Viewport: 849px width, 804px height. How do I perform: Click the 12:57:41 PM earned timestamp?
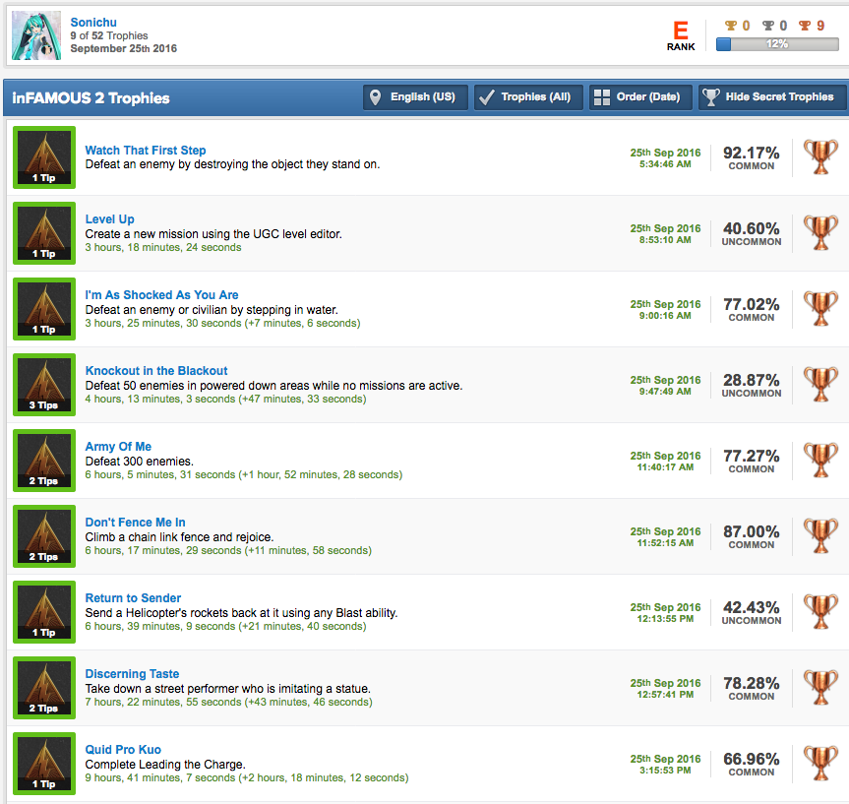point(665,695)
